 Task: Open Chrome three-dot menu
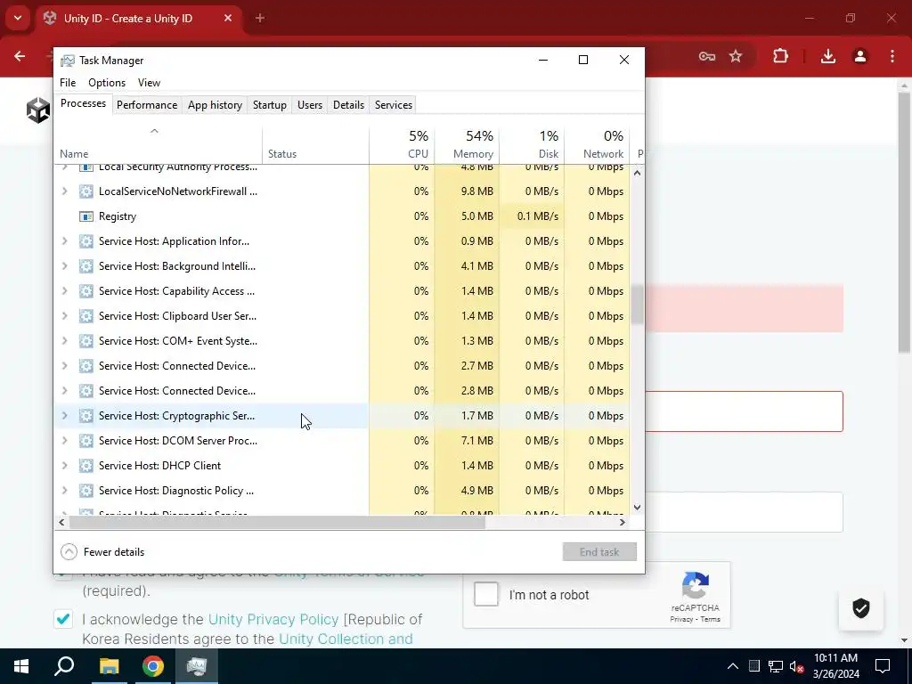point(892,56)
